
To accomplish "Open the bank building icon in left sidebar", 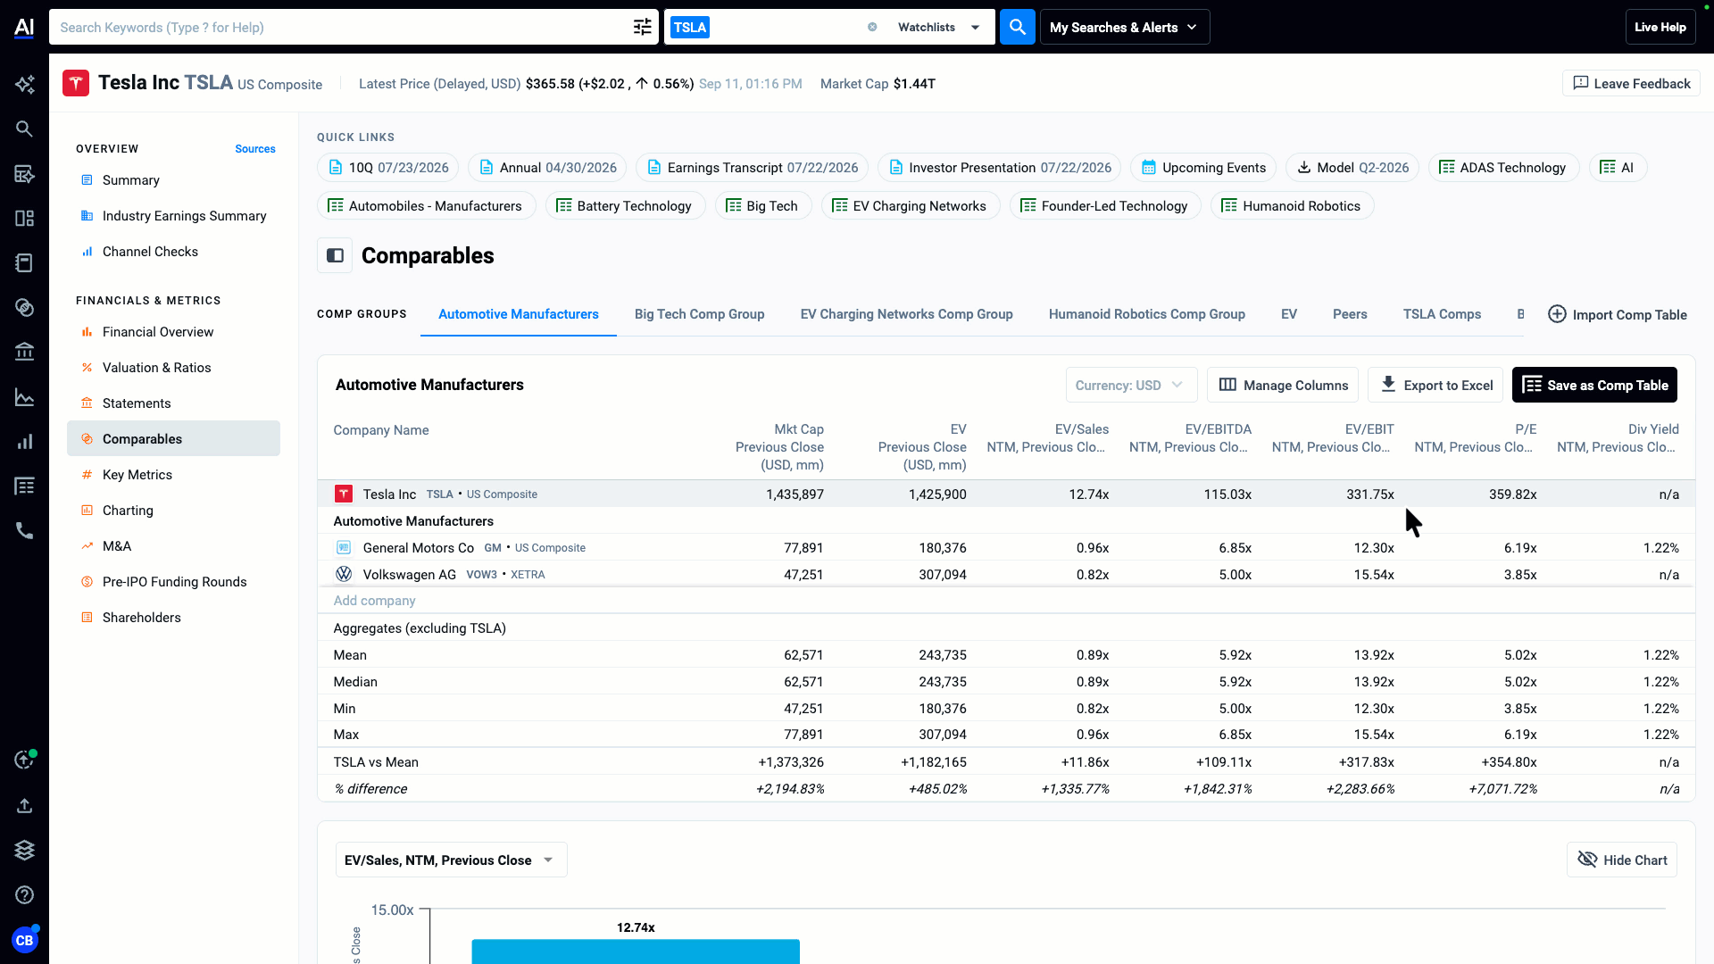I will (24, 353).
